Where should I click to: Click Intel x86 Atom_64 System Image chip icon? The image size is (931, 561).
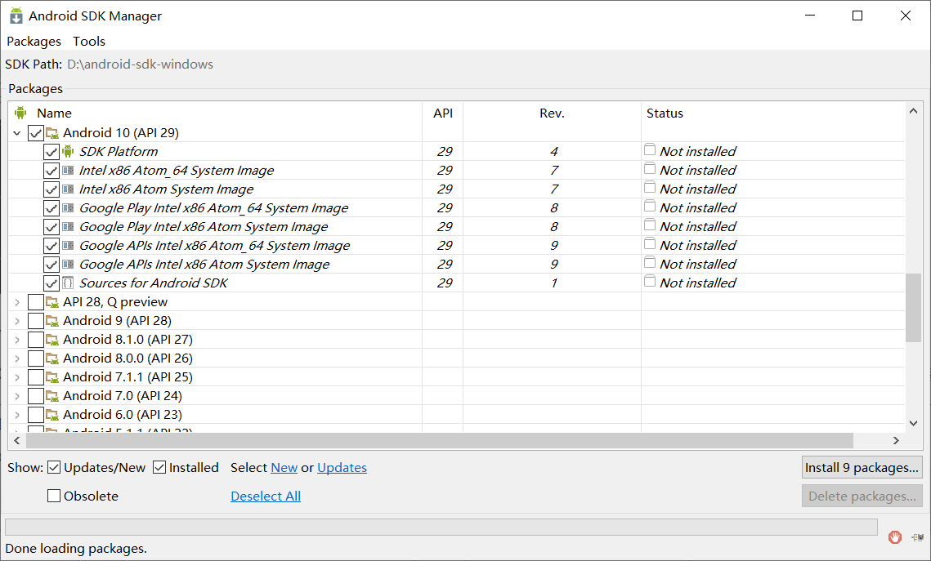[x=69, y=170]
